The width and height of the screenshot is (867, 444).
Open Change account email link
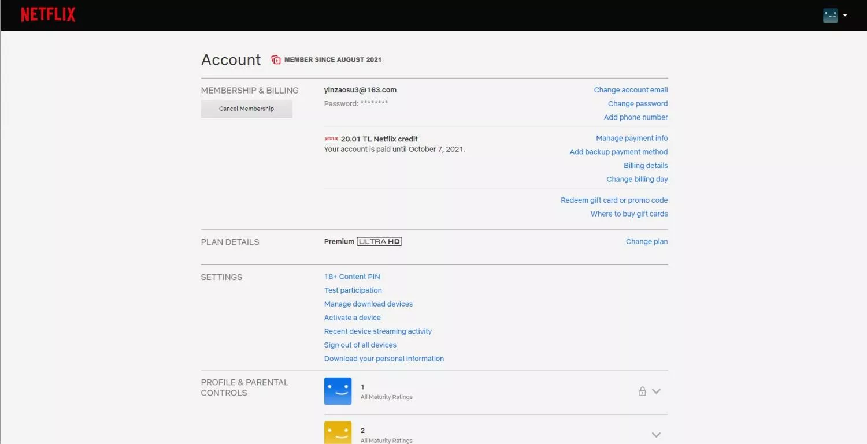click(x=631, y=90)
